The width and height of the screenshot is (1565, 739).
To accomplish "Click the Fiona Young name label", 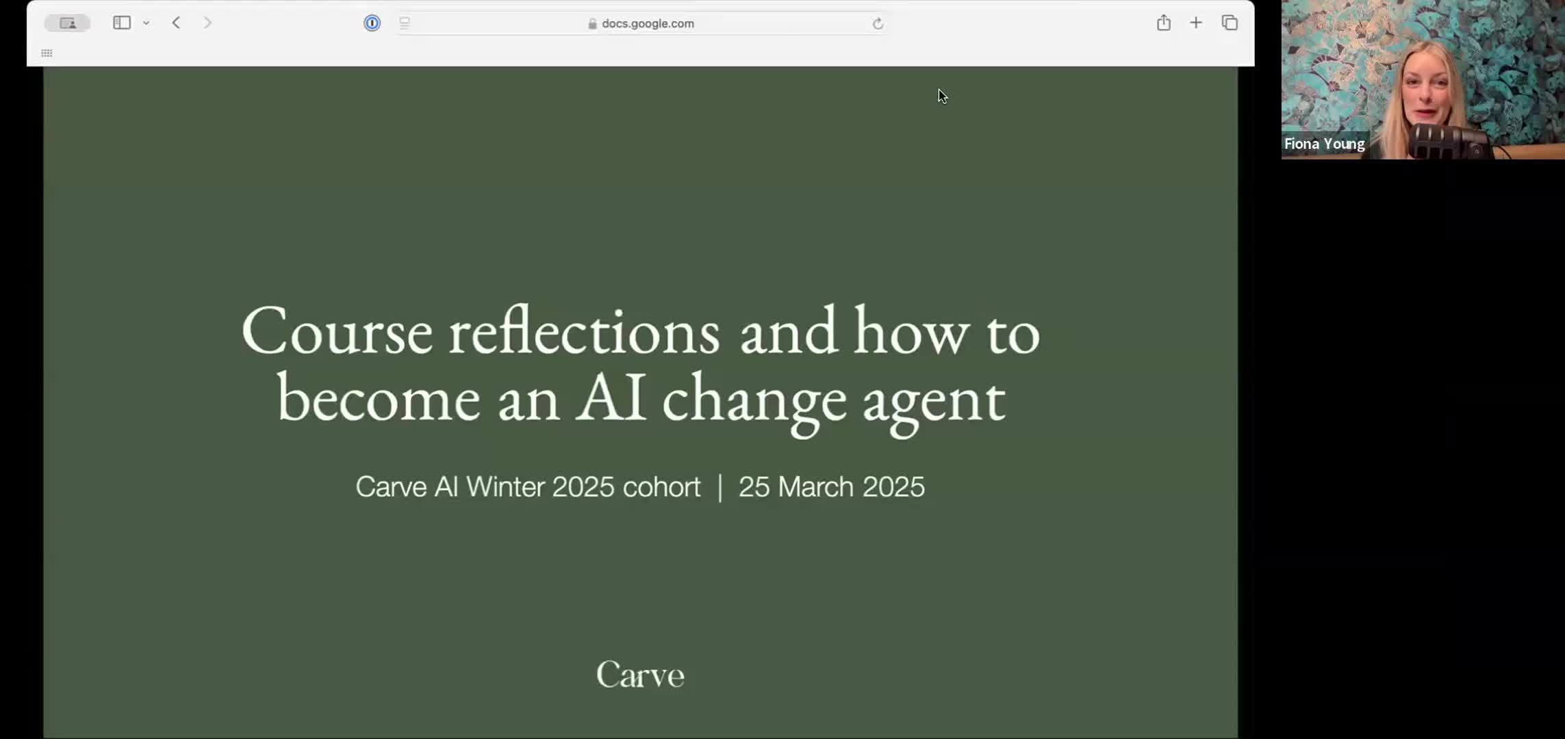I will click(x=1324, y=144).
